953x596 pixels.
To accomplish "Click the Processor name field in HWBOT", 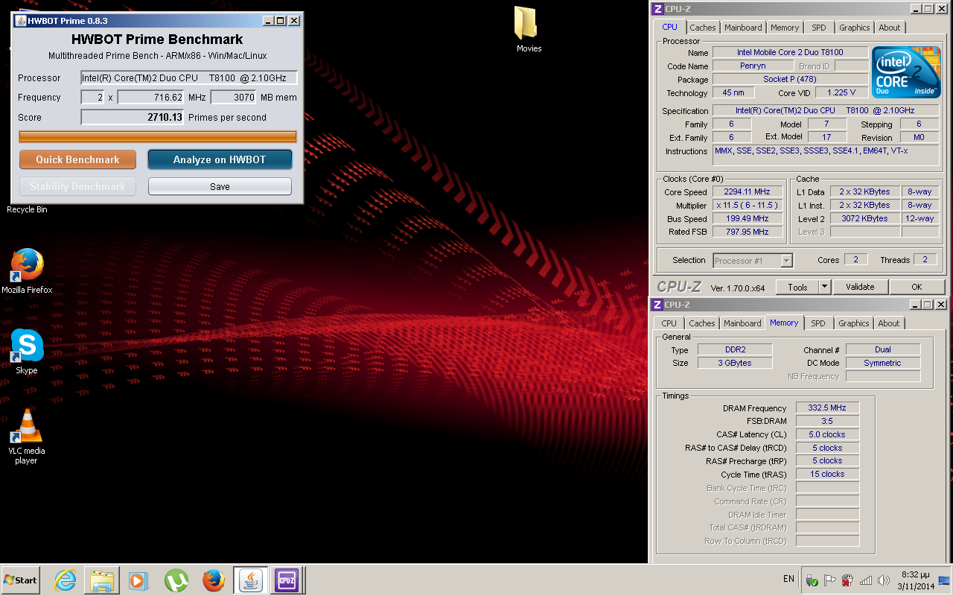I will (189, 77).
